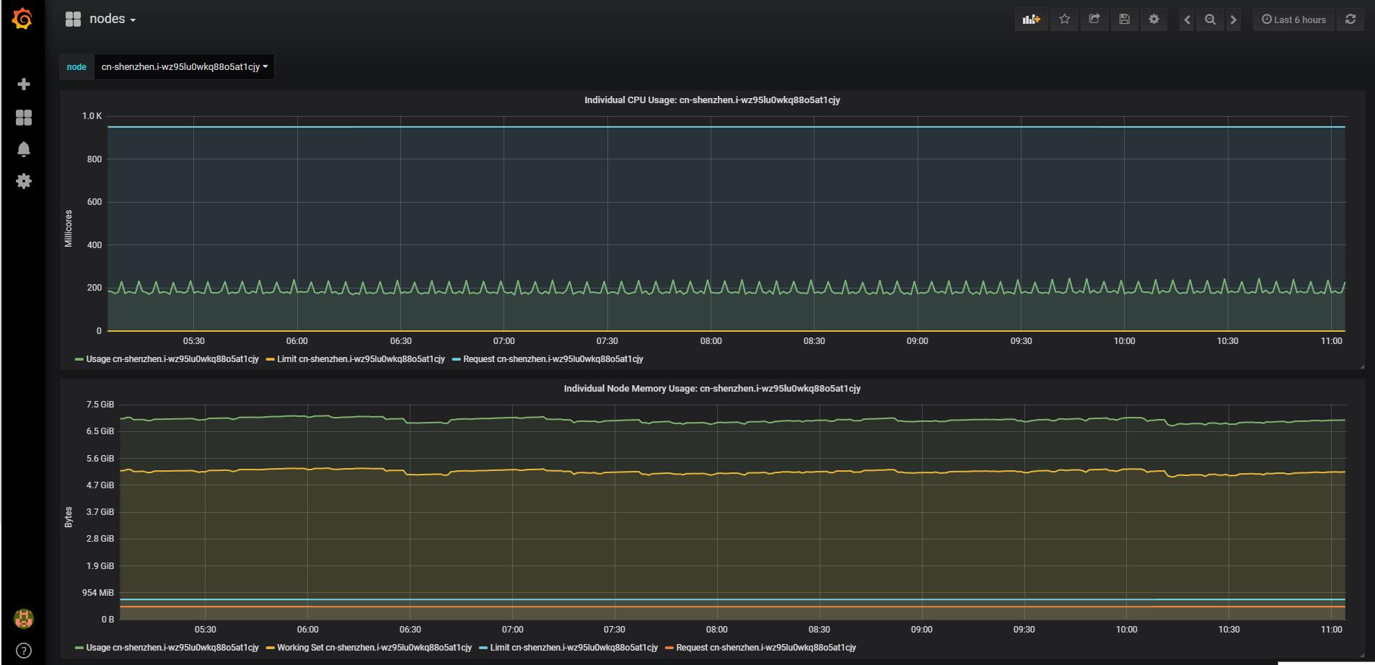Open the Individual Node Memory Usage panel menu

(x=712, y=389)
